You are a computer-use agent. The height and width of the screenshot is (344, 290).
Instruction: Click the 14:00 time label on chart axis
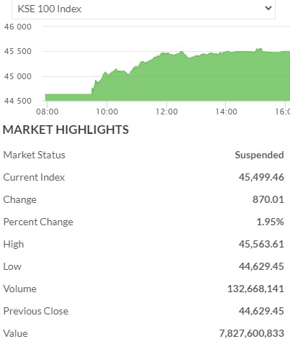[x=226, y=112]
